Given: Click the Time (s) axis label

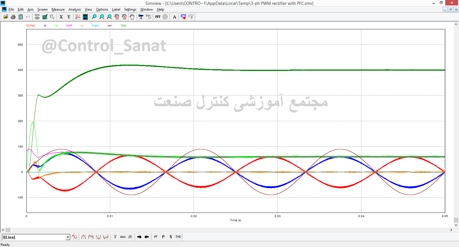Looking at the screenshot, I should point(235,220).
